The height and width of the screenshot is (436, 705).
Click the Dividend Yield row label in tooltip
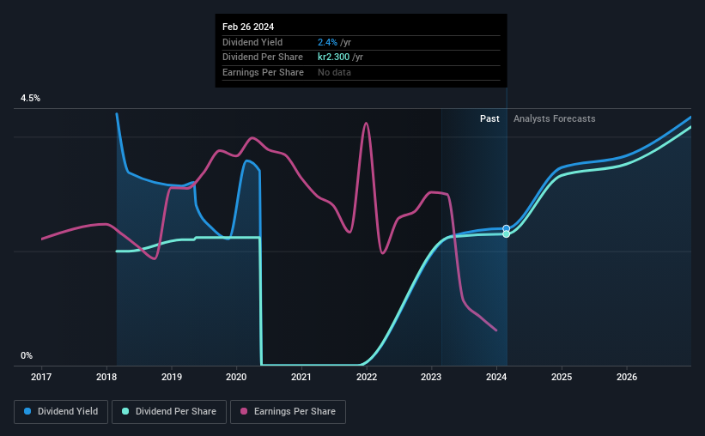pos(252,42)
